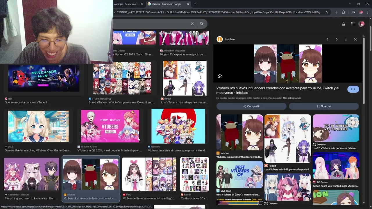Open the Chrome three-dot menu
The width and height of the screenshot is (372, 209).
tap(368, 12)
